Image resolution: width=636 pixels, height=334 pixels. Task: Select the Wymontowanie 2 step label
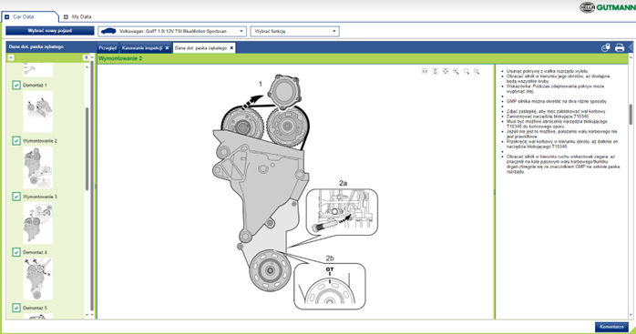[40, 141]
